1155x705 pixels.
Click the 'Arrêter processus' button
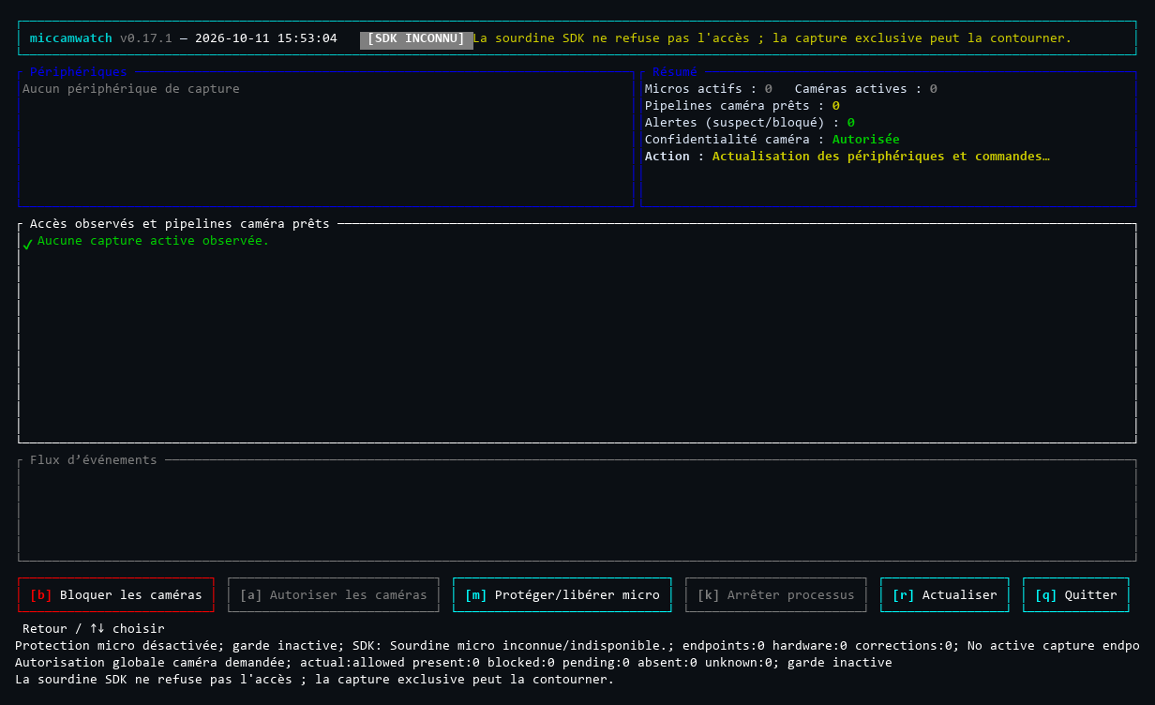(x=776, y=595)
